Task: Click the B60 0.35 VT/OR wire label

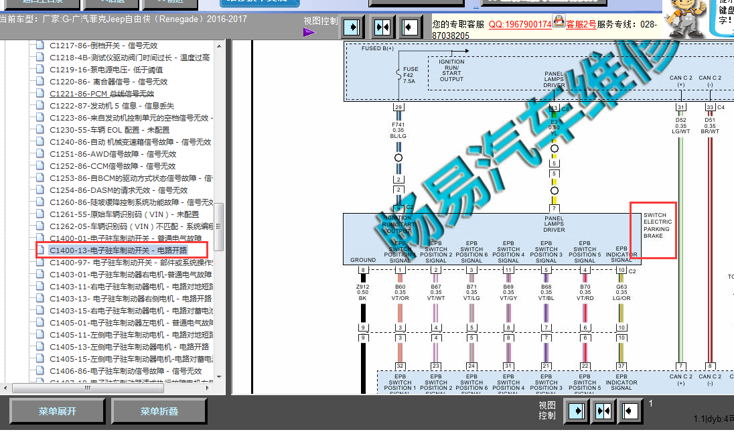Action: pyautogui.click(x=400, y=292)
